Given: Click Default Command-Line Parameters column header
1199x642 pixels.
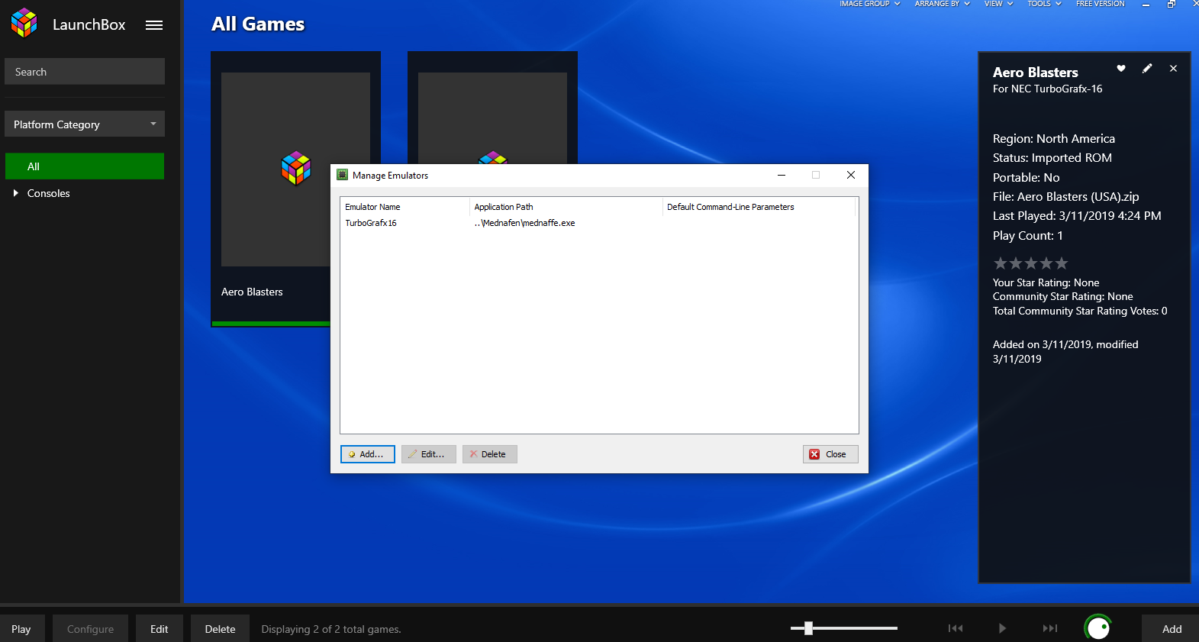Looking at the screenshot, I should tap(759, 207).
